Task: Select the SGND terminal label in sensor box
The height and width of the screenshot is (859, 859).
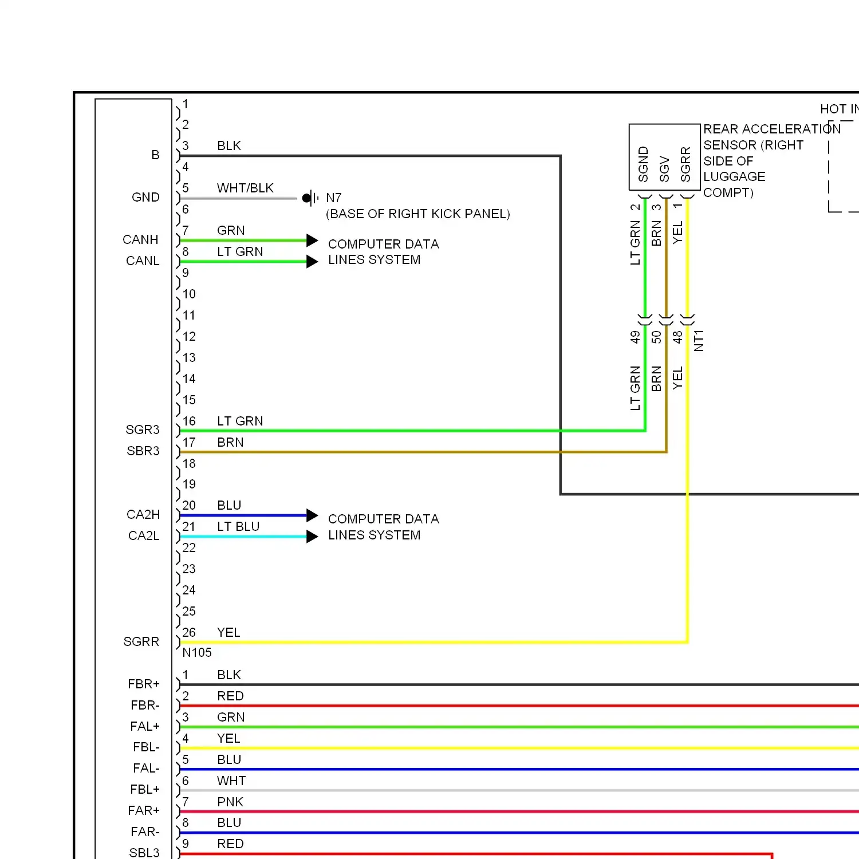Action: click(644, 164)
